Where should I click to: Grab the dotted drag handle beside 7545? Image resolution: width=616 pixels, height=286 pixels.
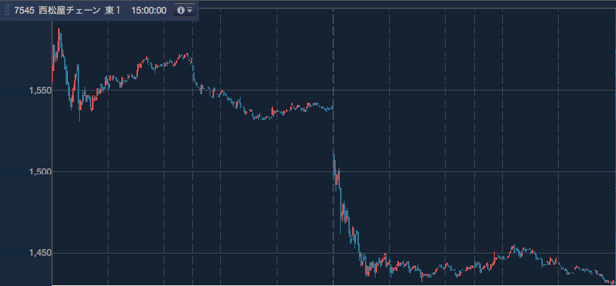[7, 11]
